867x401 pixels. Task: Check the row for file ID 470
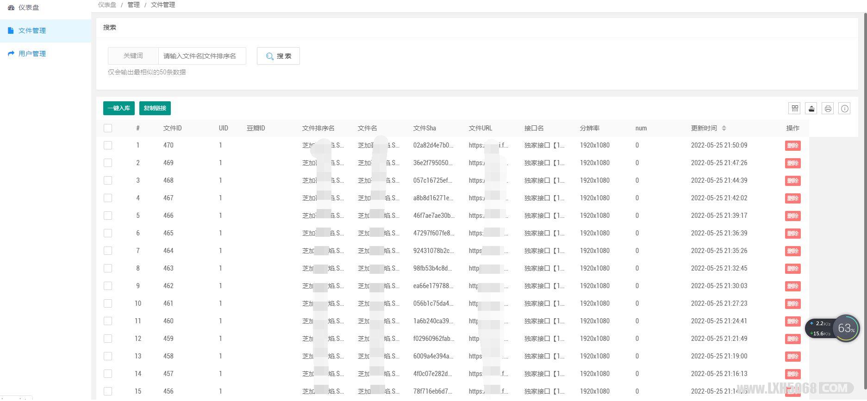click(108, 145)
